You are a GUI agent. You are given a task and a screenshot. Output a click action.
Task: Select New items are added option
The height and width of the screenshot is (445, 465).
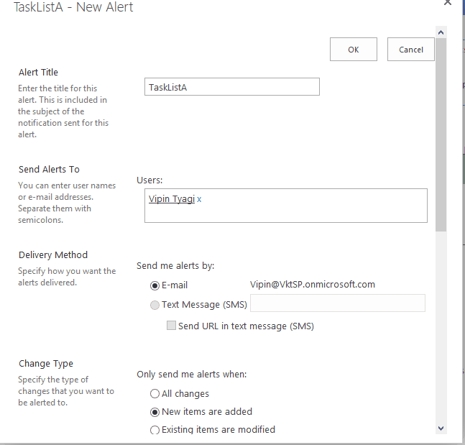coord(155,412)
